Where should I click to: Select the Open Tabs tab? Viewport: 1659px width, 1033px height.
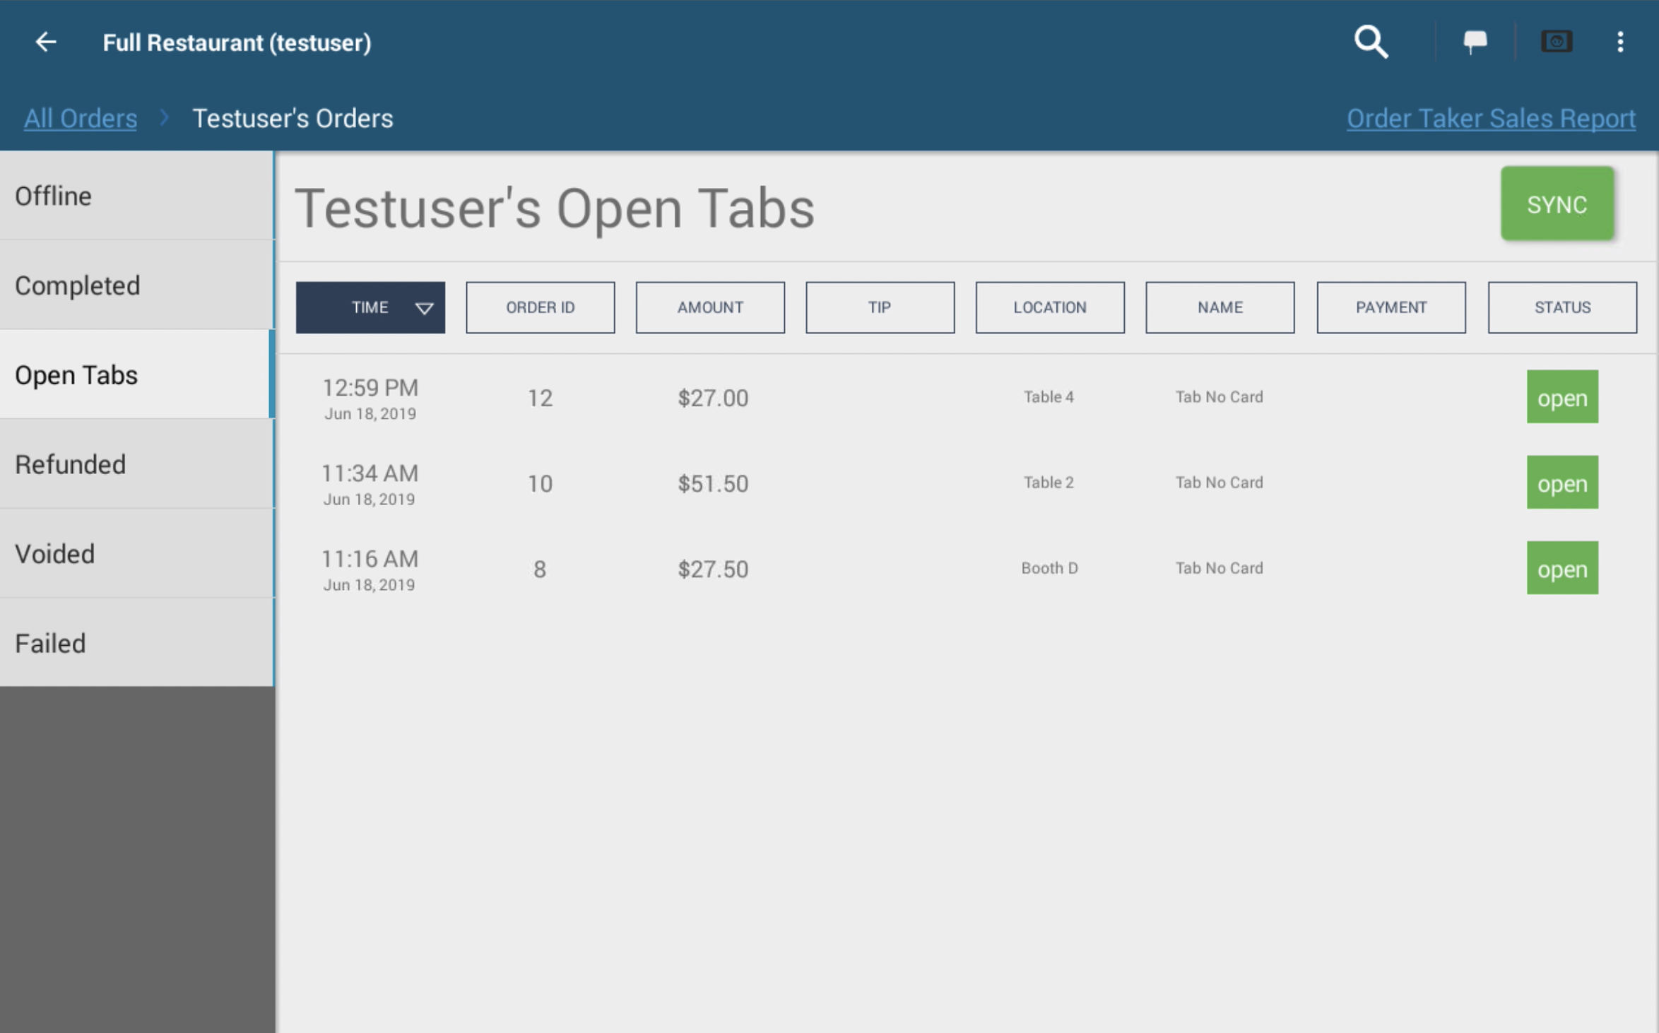point(136,374)
